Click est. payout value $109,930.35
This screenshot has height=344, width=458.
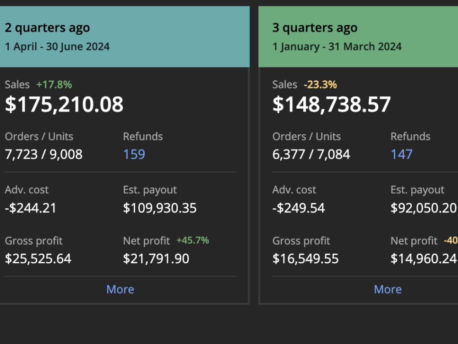160,208
